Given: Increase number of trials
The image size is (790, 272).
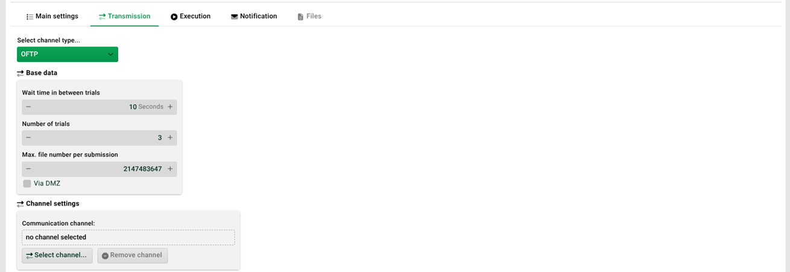Looking at the screenshot, I should click(170, 138).
